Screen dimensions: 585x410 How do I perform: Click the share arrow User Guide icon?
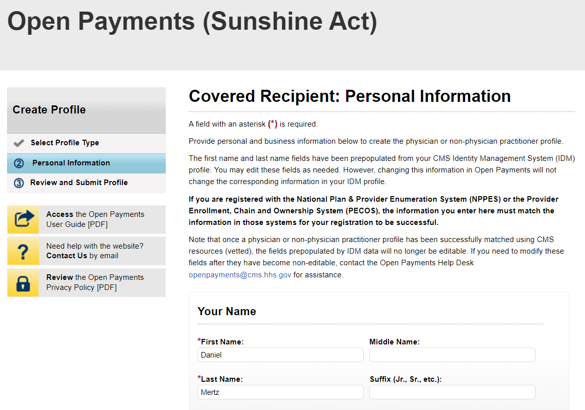[23, 219]
